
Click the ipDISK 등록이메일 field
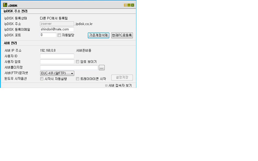point(57,29)
